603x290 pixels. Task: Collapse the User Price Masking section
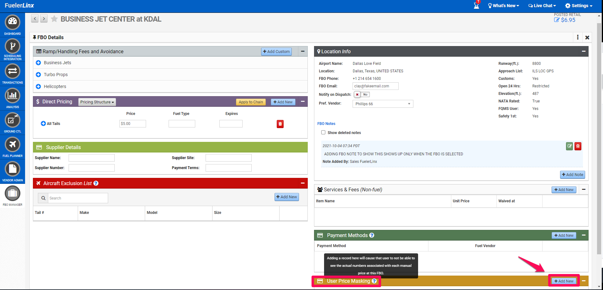coord(584,281)
